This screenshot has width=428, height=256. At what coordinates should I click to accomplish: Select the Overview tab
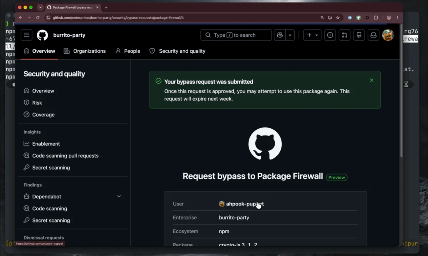(39, 51)
